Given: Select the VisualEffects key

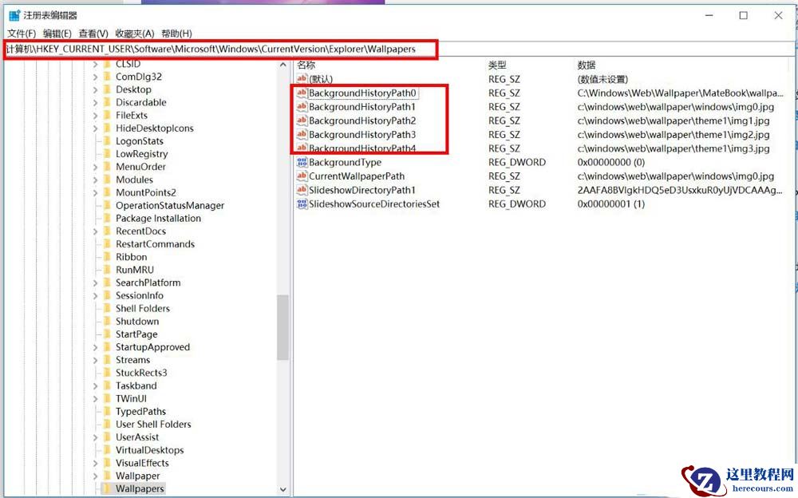Looking at the screenshot, I should [x=142, y=463].
